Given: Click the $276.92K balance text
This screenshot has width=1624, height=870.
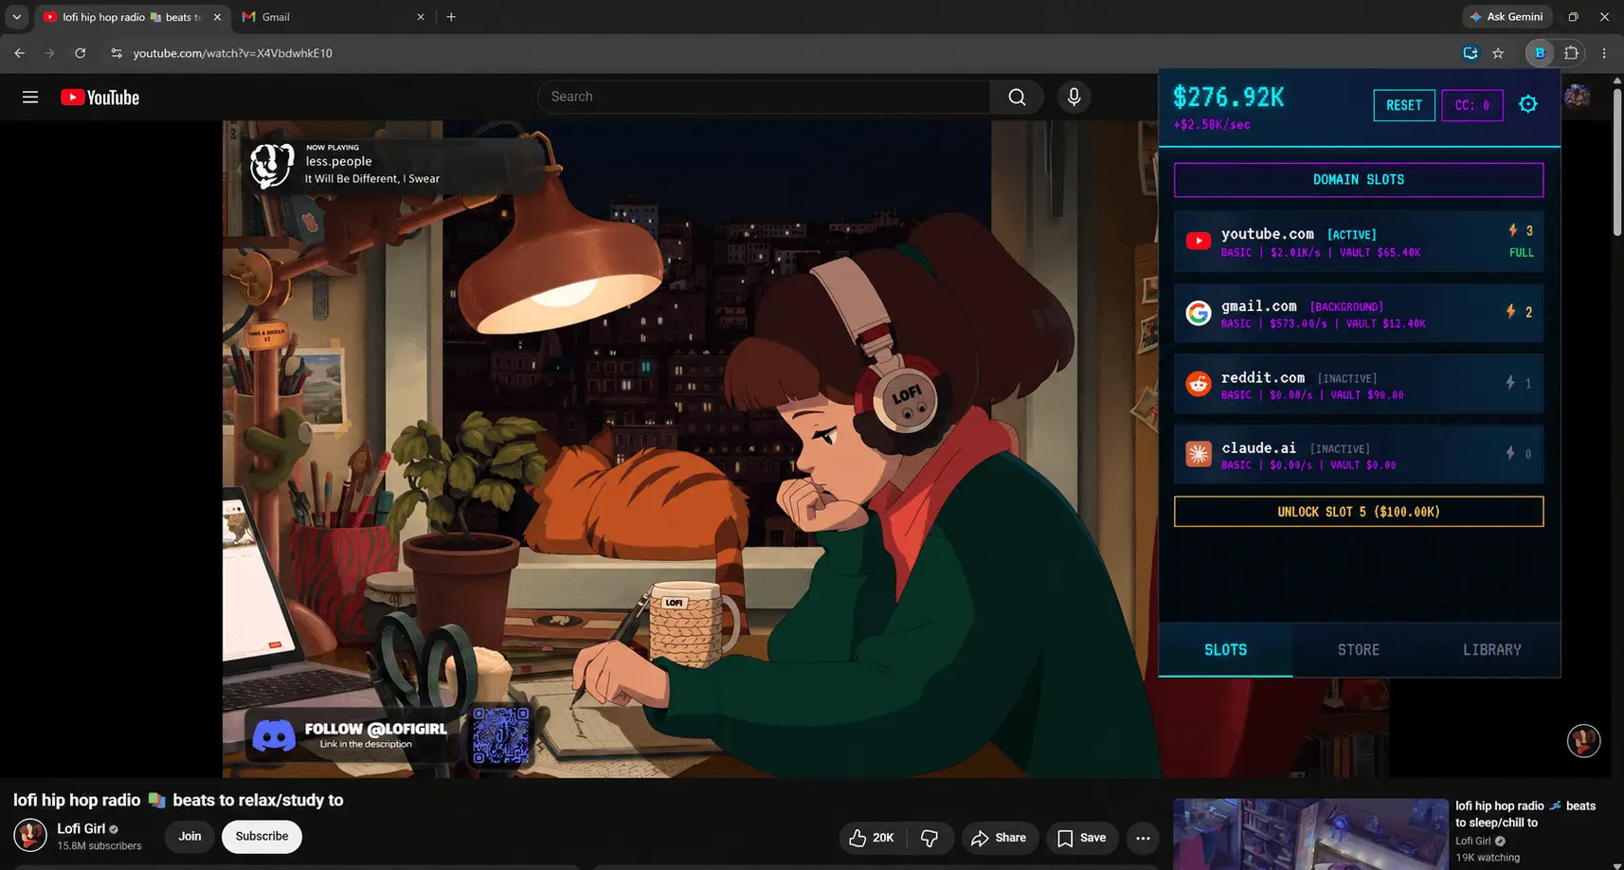Looking at the screenshot, I should 1229,98.
